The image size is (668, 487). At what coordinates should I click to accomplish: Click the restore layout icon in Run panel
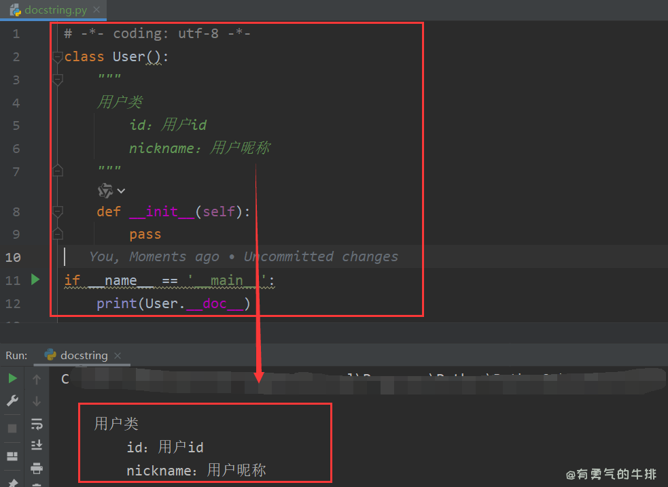pos(12,456)
